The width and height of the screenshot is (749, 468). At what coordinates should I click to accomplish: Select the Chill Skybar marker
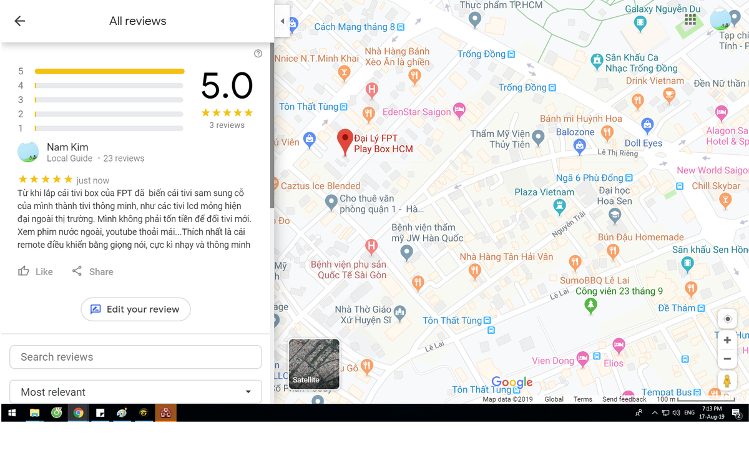725,200
